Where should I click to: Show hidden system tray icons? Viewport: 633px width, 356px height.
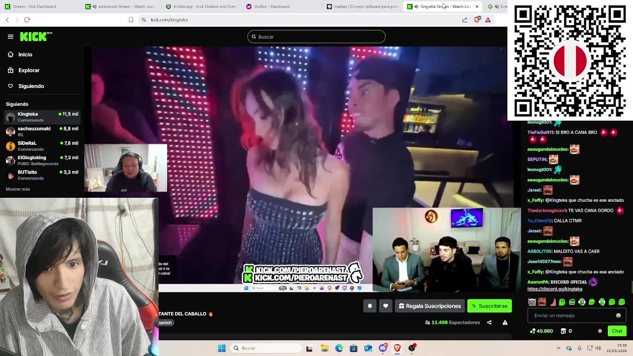558,348
